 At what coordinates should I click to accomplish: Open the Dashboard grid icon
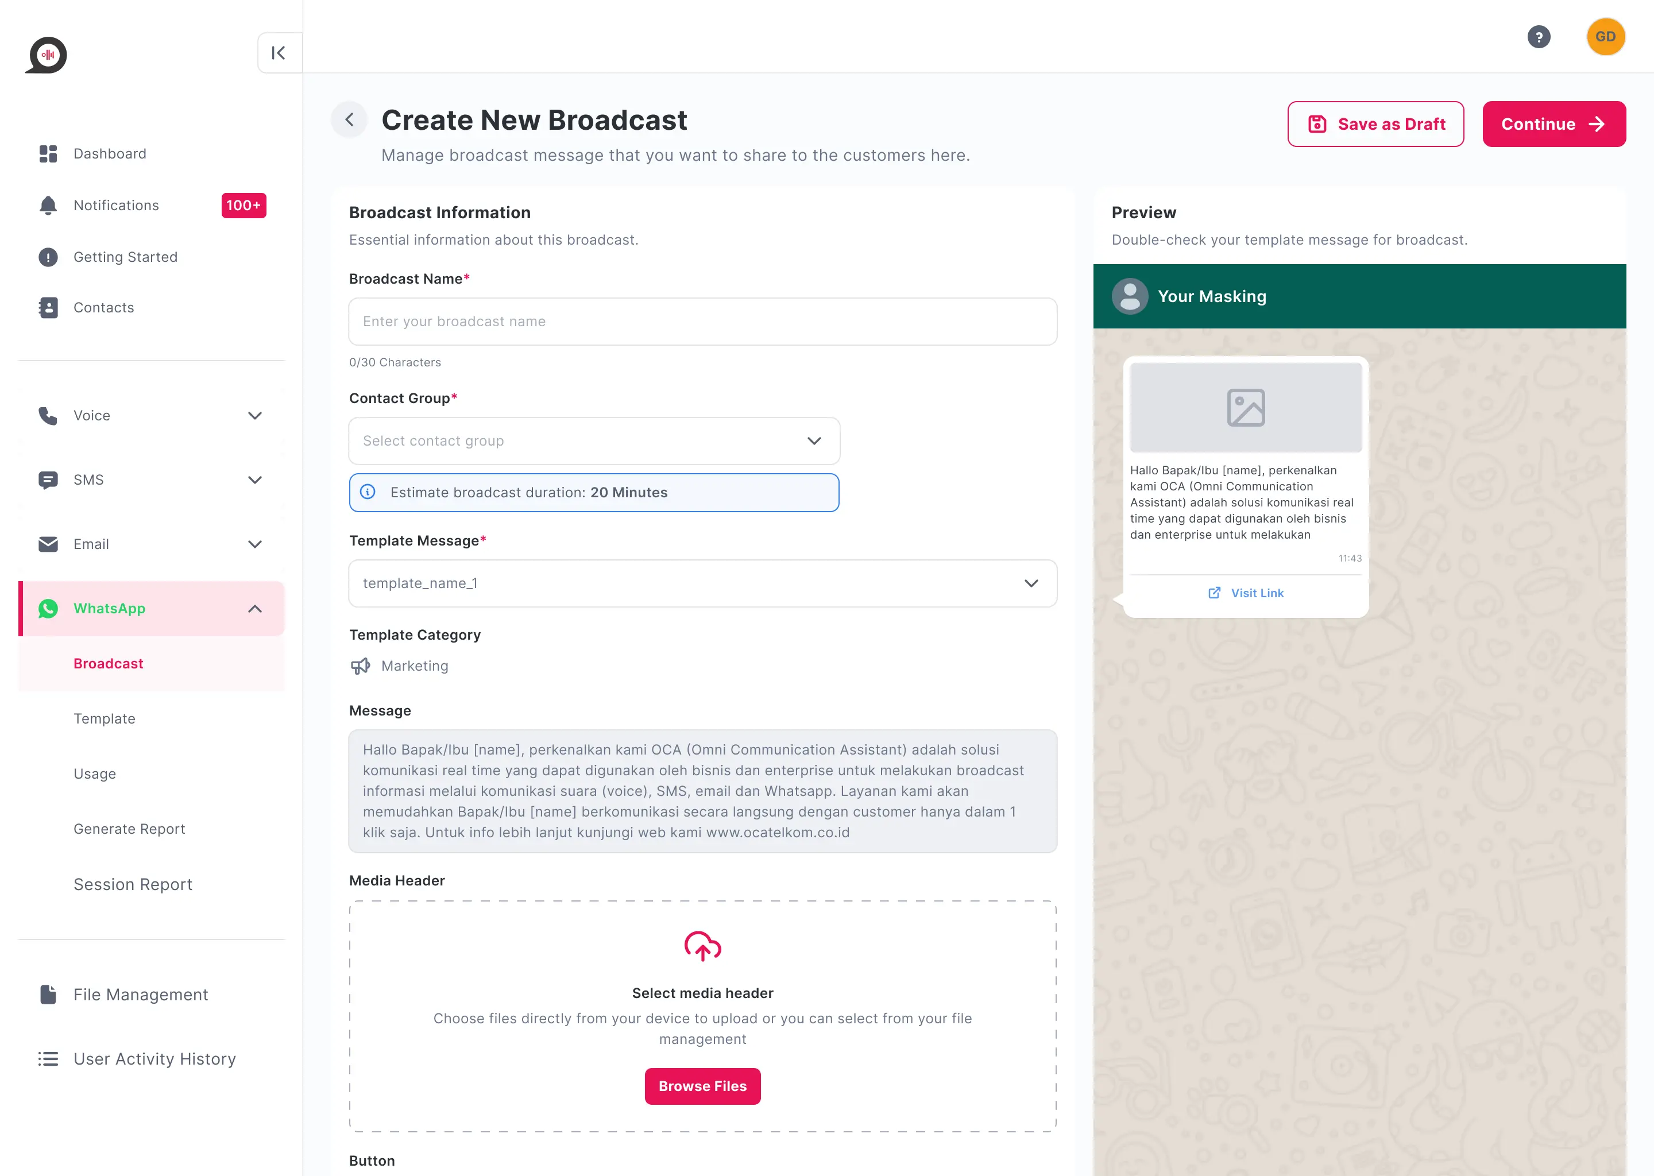click(48, 153)
